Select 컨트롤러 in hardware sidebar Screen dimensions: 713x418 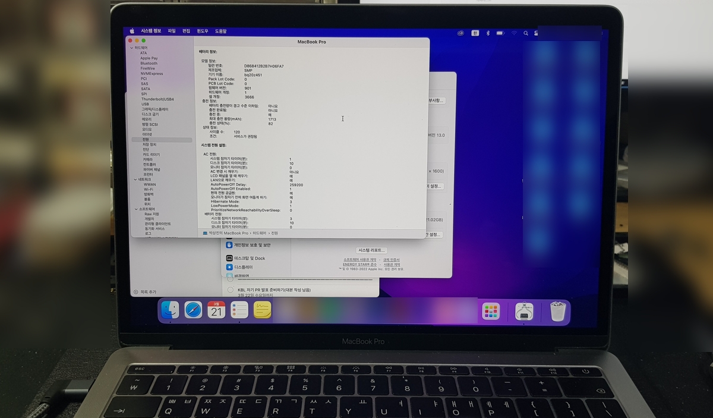[149, 164]
